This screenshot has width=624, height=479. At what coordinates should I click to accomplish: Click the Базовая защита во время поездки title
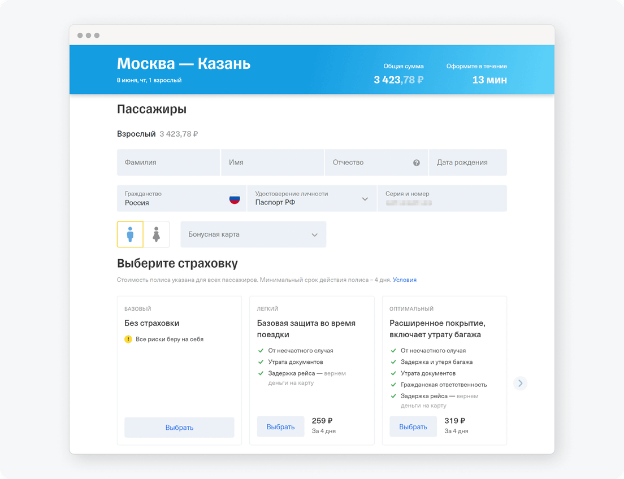pos(306,329)
